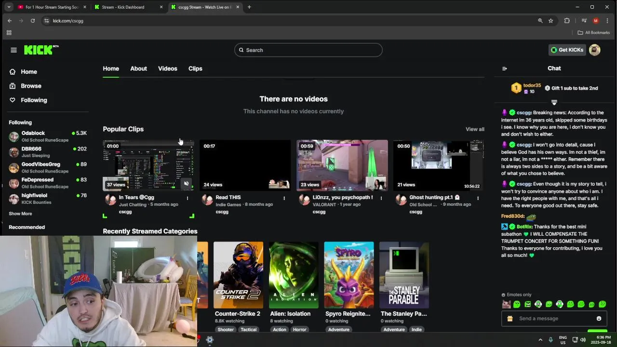Switch to For 1 Hour Stream browser tab
This screenshot has width=617, height=347.
(x=52, y=7)
